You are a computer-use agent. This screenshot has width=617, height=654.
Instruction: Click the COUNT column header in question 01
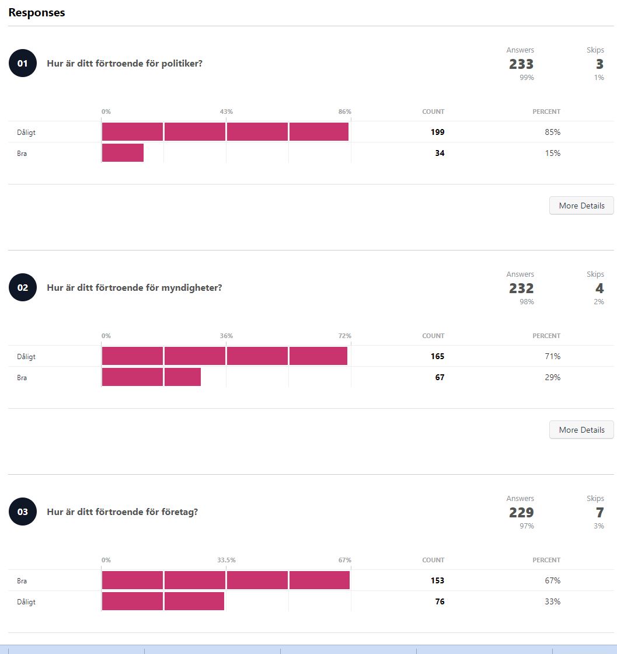pos(433,112)
